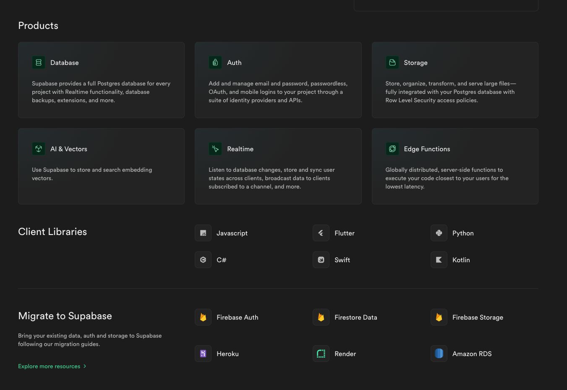Click the C# logo icon
The height and width of the screenshot is (390, 567).
coord(203,260)
